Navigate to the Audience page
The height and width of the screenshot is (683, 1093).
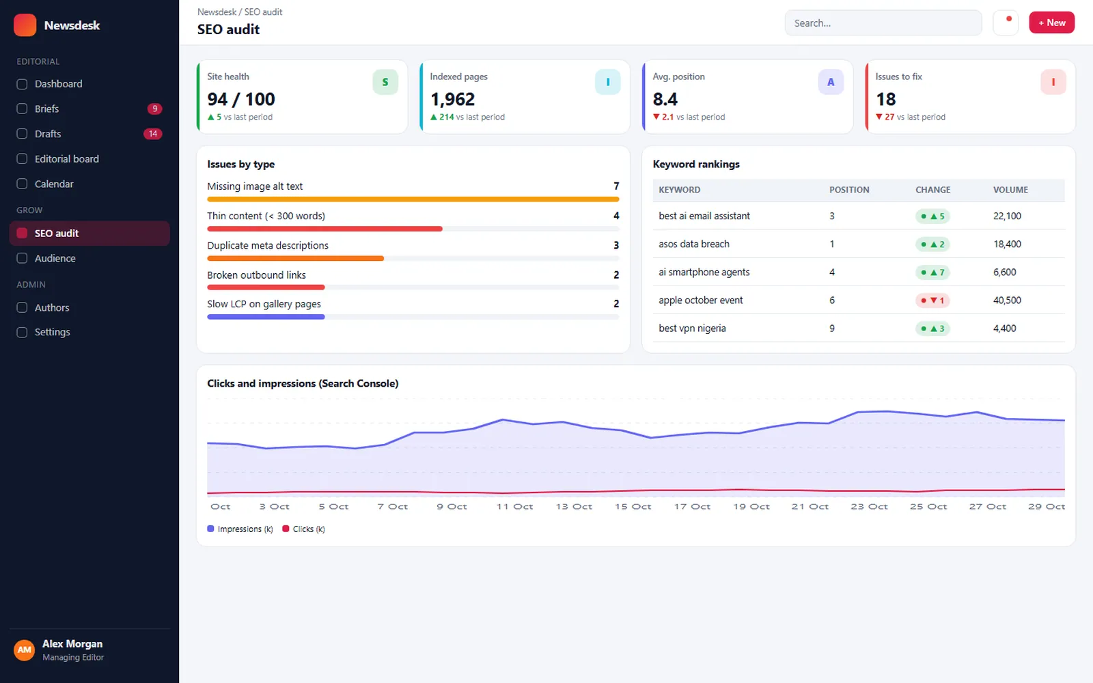click(x=89, y=258)
